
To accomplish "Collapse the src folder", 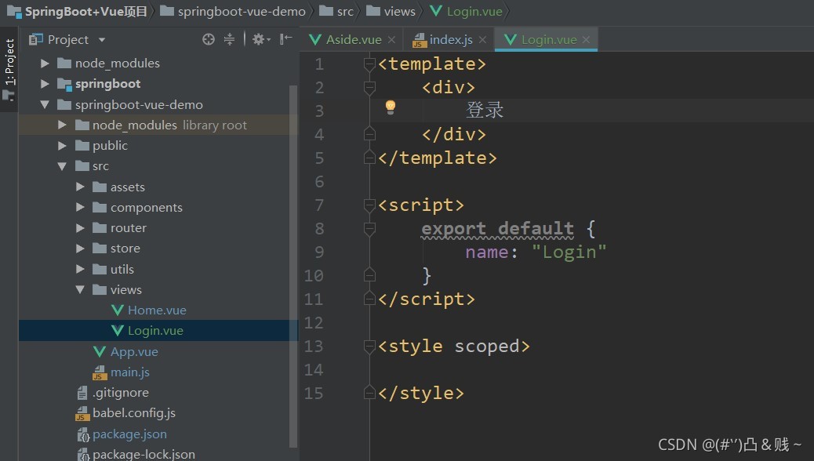I will point(62,167).
